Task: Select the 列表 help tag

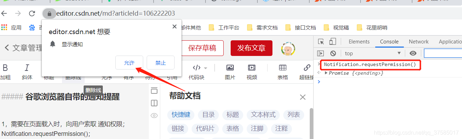Action: pos(293,115)
